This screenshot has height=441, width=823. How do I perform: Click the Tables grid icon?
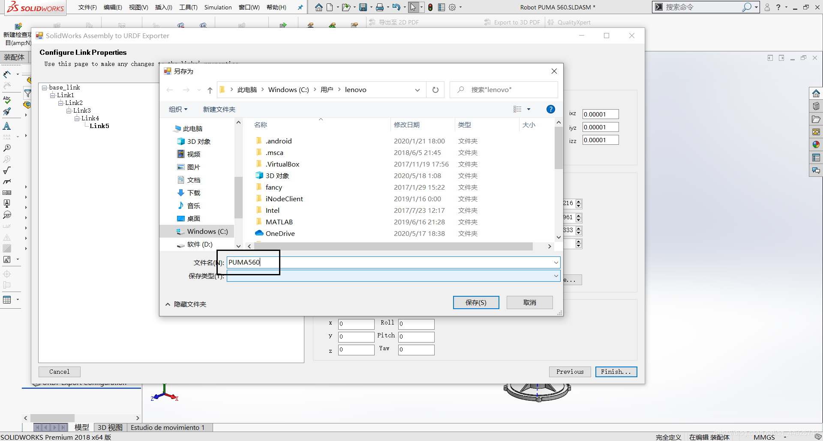[7, 300]
